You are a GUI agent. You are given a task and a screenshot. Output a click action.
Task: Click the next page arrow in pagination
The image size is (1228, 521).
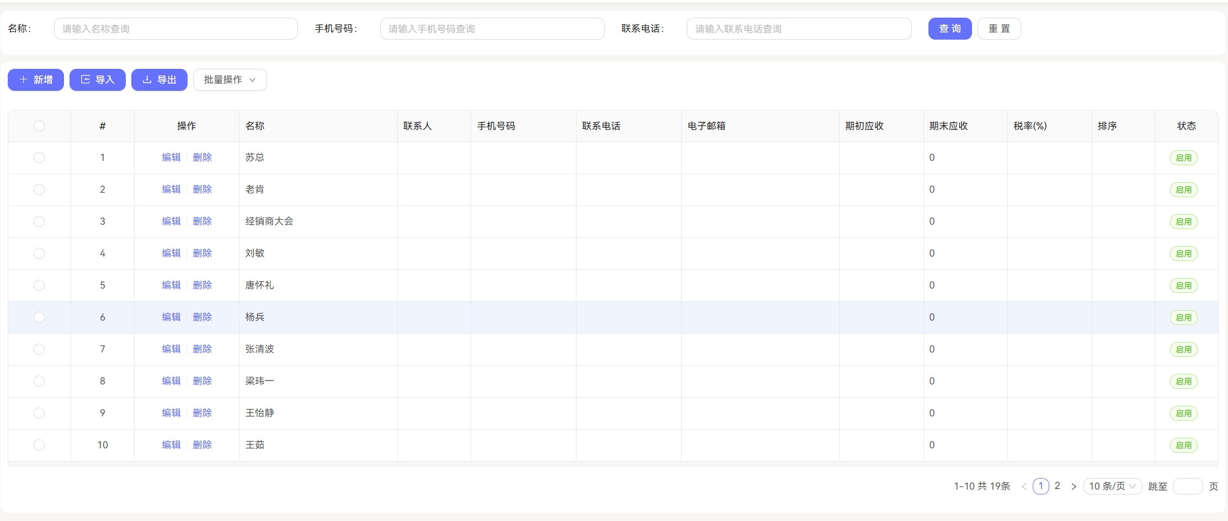click(x=1074, y=486)
